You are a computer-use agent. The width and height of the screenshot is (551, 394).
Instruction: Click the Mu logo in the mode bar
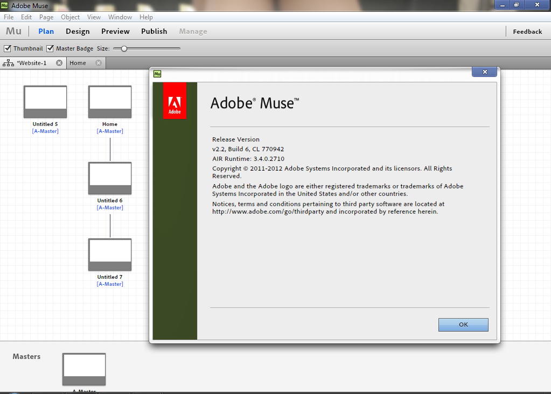13,31
